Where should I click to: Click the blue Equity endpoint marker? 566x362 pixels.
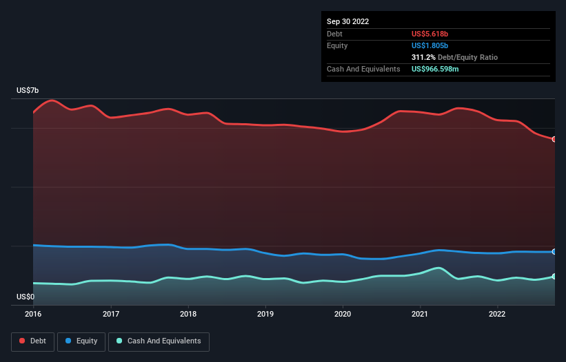click(x=554, y=252)
